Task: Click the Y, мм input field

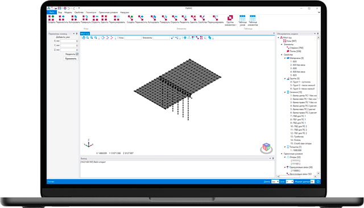Action: (x=69, y=45)
